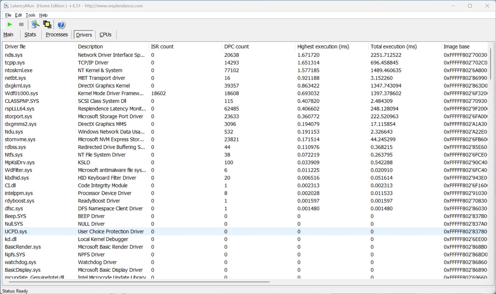Open options via the monitor-and-pencil icon
The height and width of the screenshot is (294, 496).
point(35,25)
